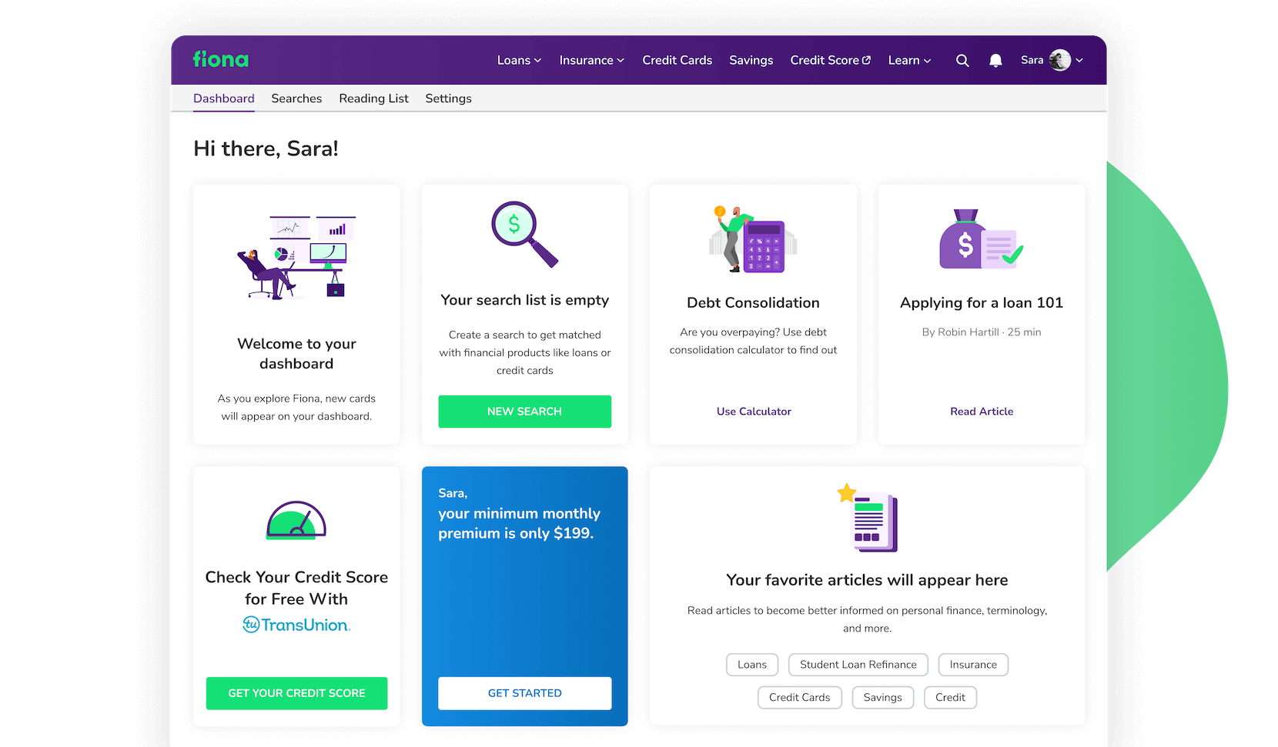1278x747 pixels.
Task: Click GET YOUR CREDIT SCORE button
Action: point(296,693)
